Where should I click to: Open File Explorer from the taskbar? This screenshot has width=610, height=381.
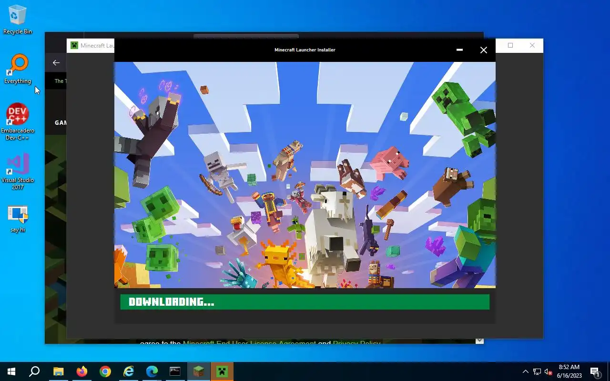pyautogui.click(x=58, y=371)
